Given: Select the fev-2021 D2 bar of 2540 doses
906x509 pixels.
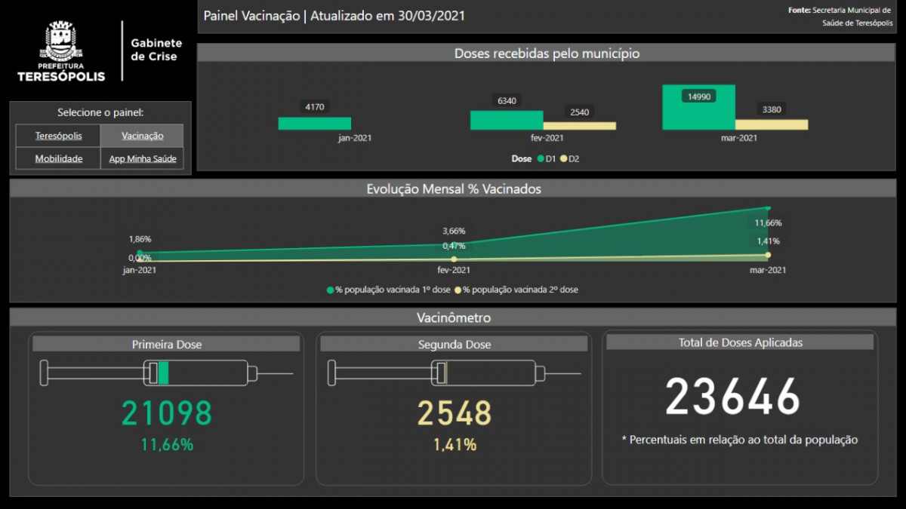Looking at the screenshot, I should [579, 126].
